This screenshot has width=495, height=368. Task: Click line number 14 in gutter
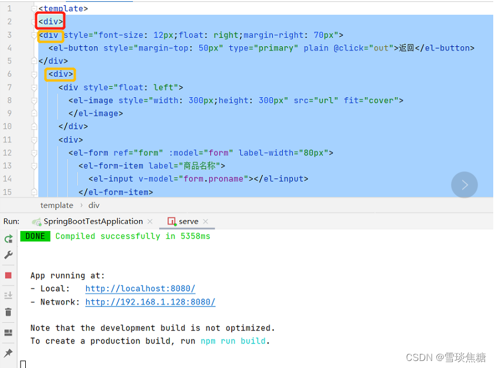tap(7, 179)
